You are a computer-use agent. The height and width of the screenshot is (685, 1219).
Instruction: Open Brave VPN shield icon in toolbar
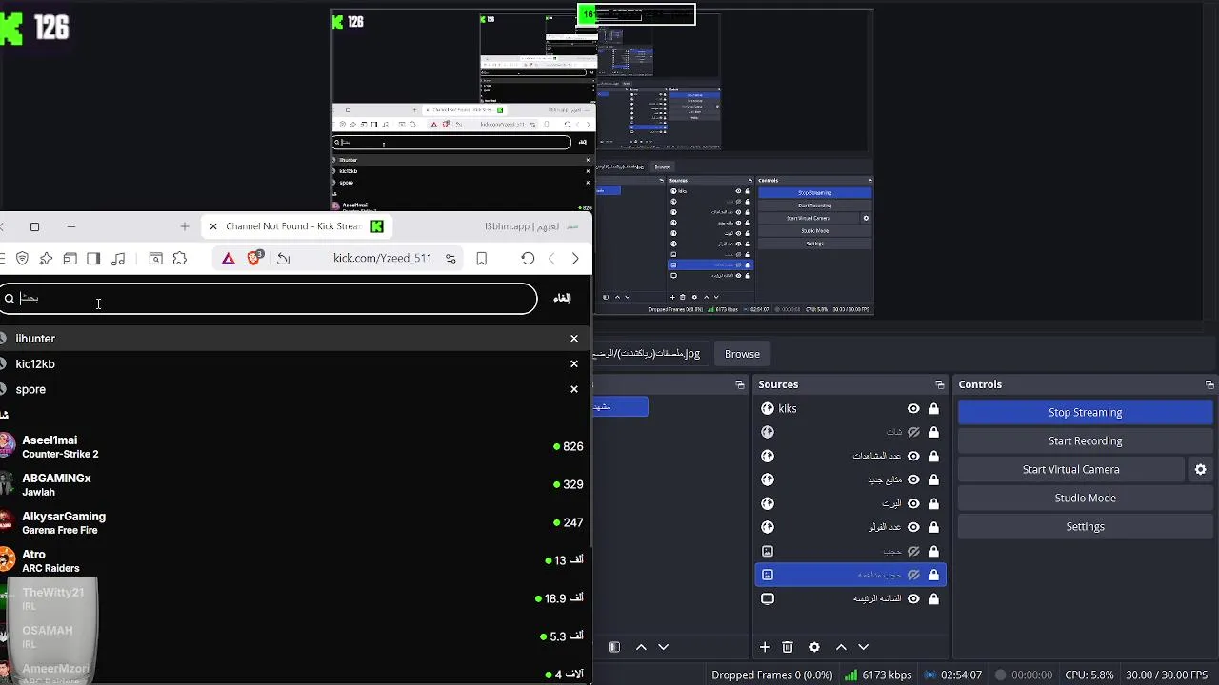[22, 259]
